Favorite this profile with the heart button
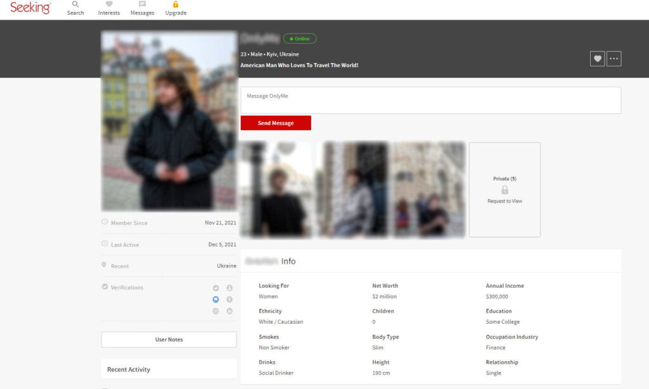 pyautogui.click(x=597, y=59)
